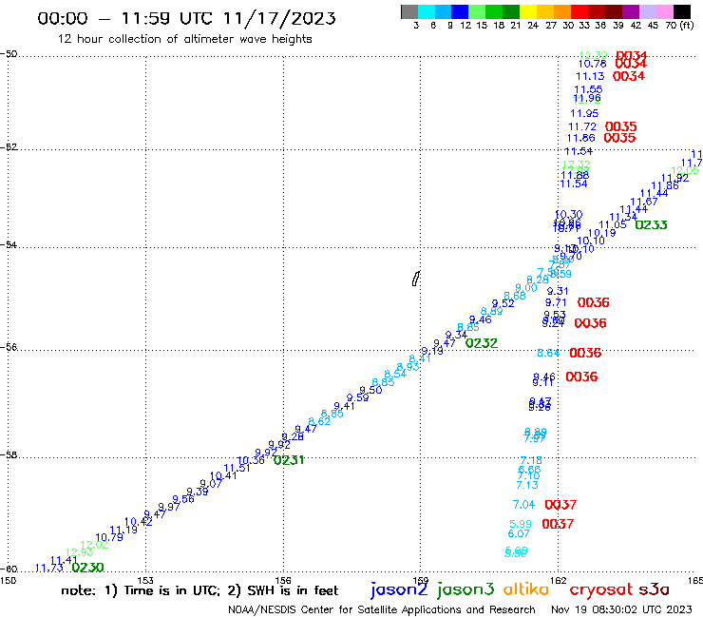This screenshot has width=703, height=618.
Task: Select the wave height value 8.93
Action: [408, 367]
